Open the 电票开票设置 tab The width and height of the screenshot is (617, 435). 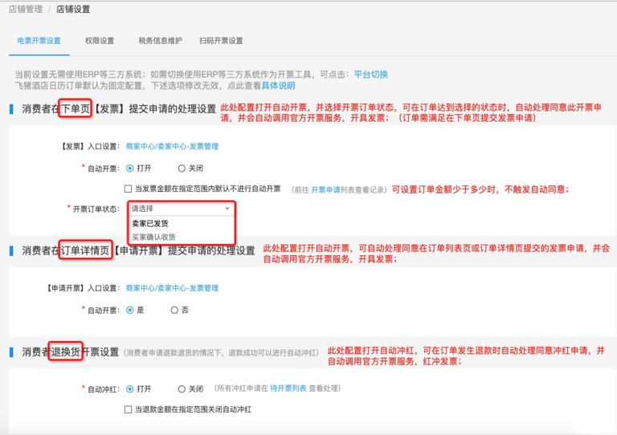click(x=39, y=41)
